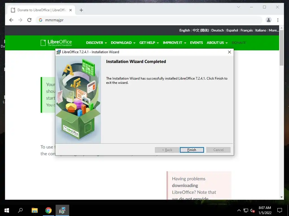Click the address bar with mmrmajpr
Image resolution: width=289 pixels, height=216 pixels.
(x=149, y=20)
